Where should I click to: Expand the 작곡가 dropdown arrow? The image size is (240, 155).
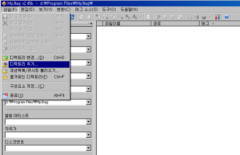88,135
